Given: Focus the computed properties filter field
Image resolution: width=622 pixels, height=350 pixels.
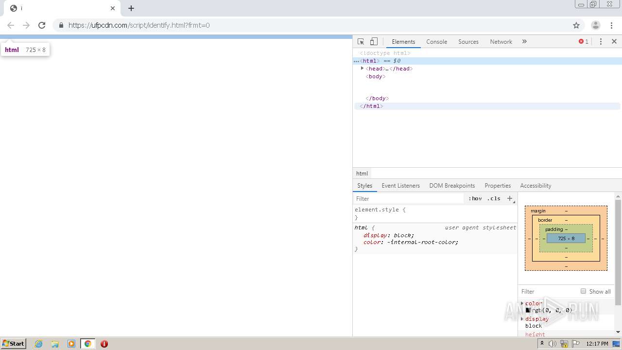Looking at the screenshot, I should (548, 292).
